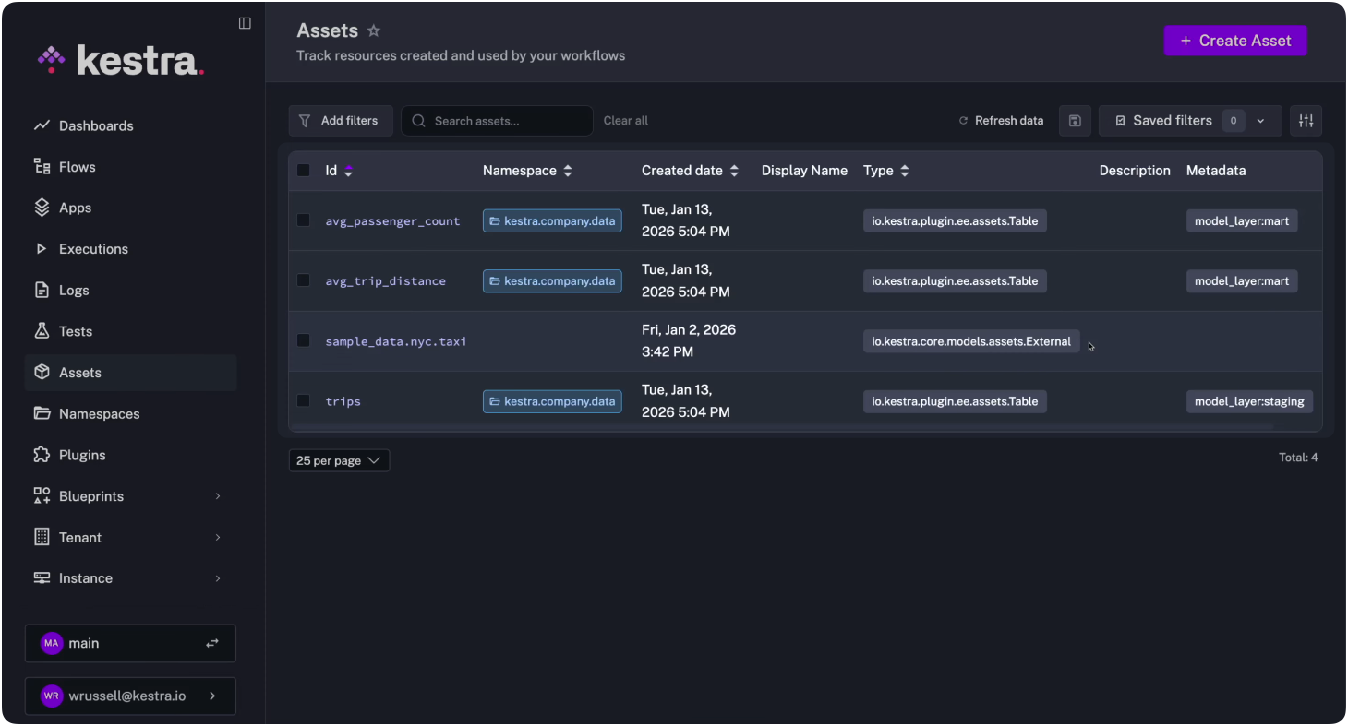The height and width of the screenshot is (726, 1348).
Task: Collapse the sidebar with the panel icon
Action: pyautogui.click(x=245, y=23)
